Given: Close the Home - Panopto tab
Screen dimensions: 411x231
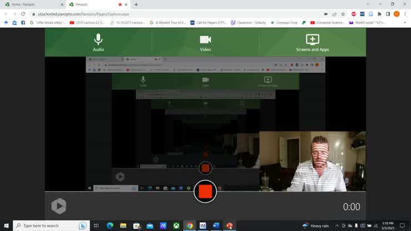Looking at the screenshot, I should click(62, 4).
